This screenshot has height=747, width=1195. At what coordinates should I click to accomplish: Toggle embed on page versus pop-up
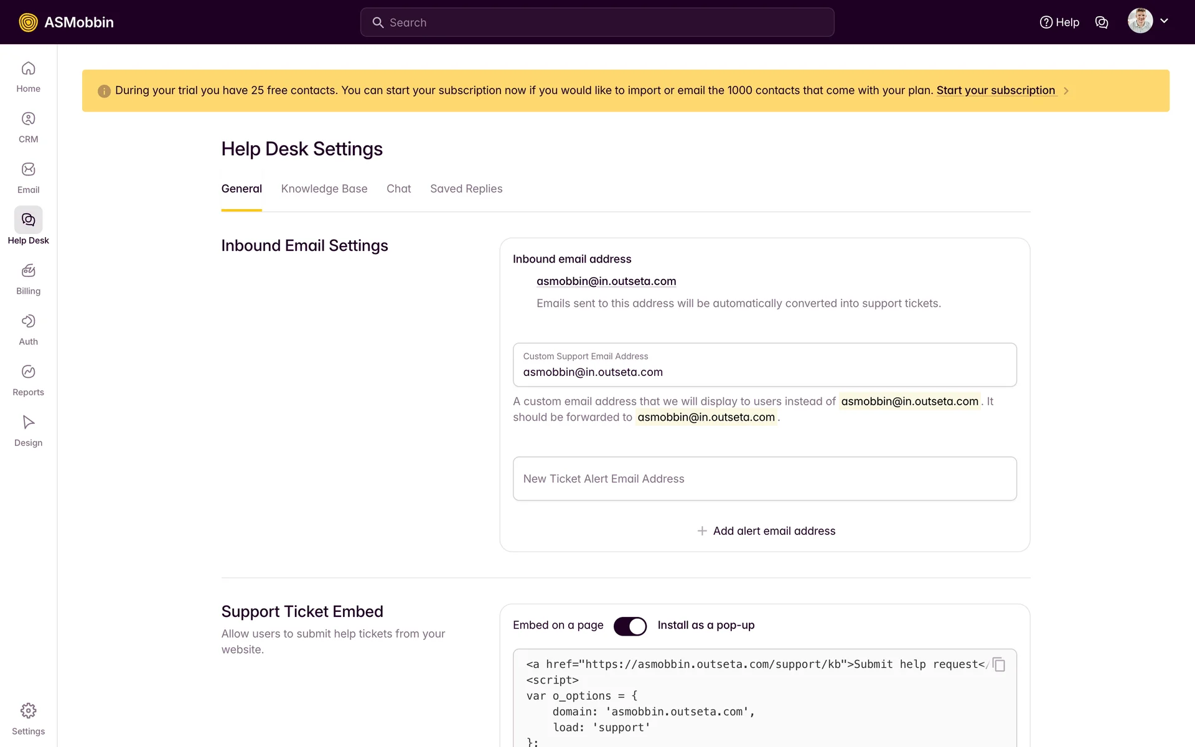tap(630, 626)
